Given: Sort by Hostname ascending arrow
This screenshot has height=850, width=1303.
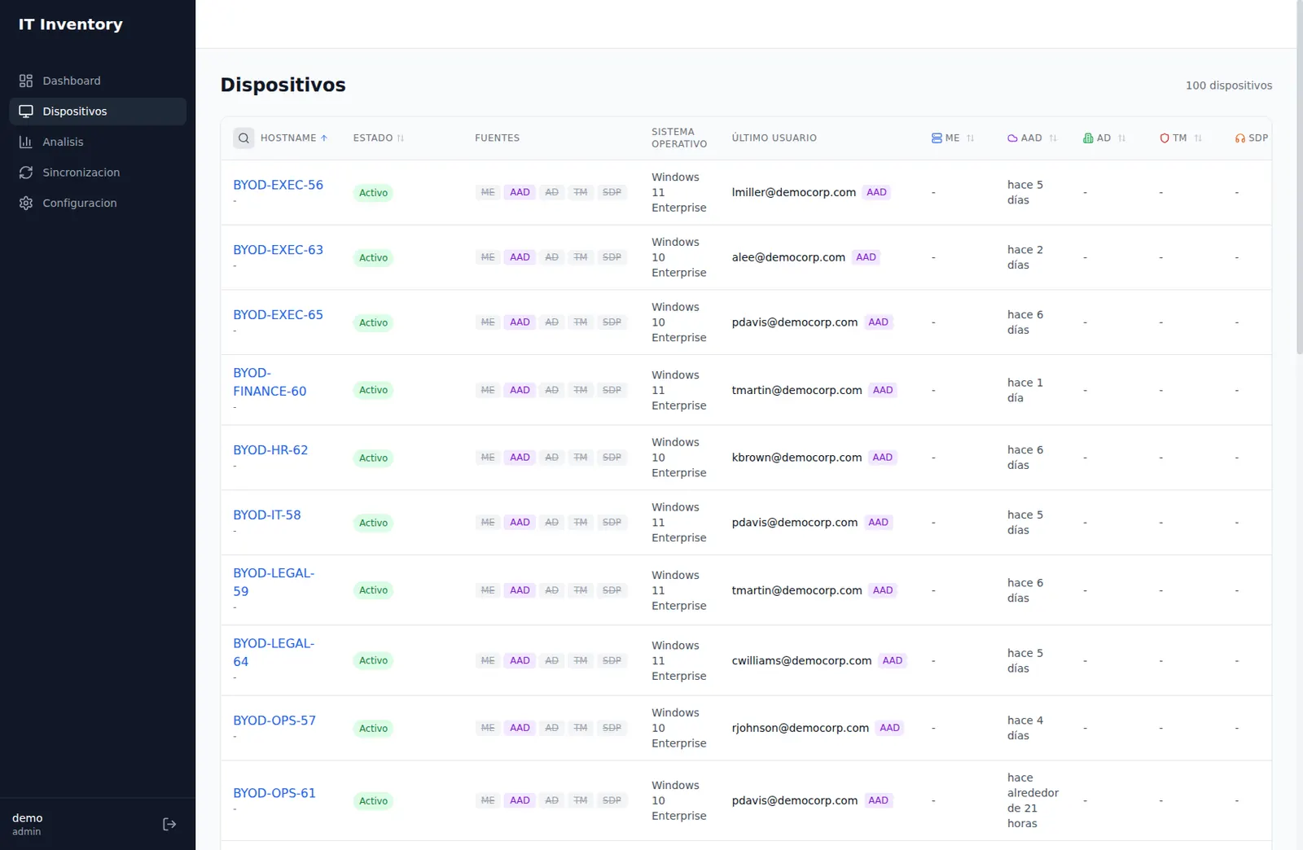Looking at the screenshot, I should pos(324,138).
